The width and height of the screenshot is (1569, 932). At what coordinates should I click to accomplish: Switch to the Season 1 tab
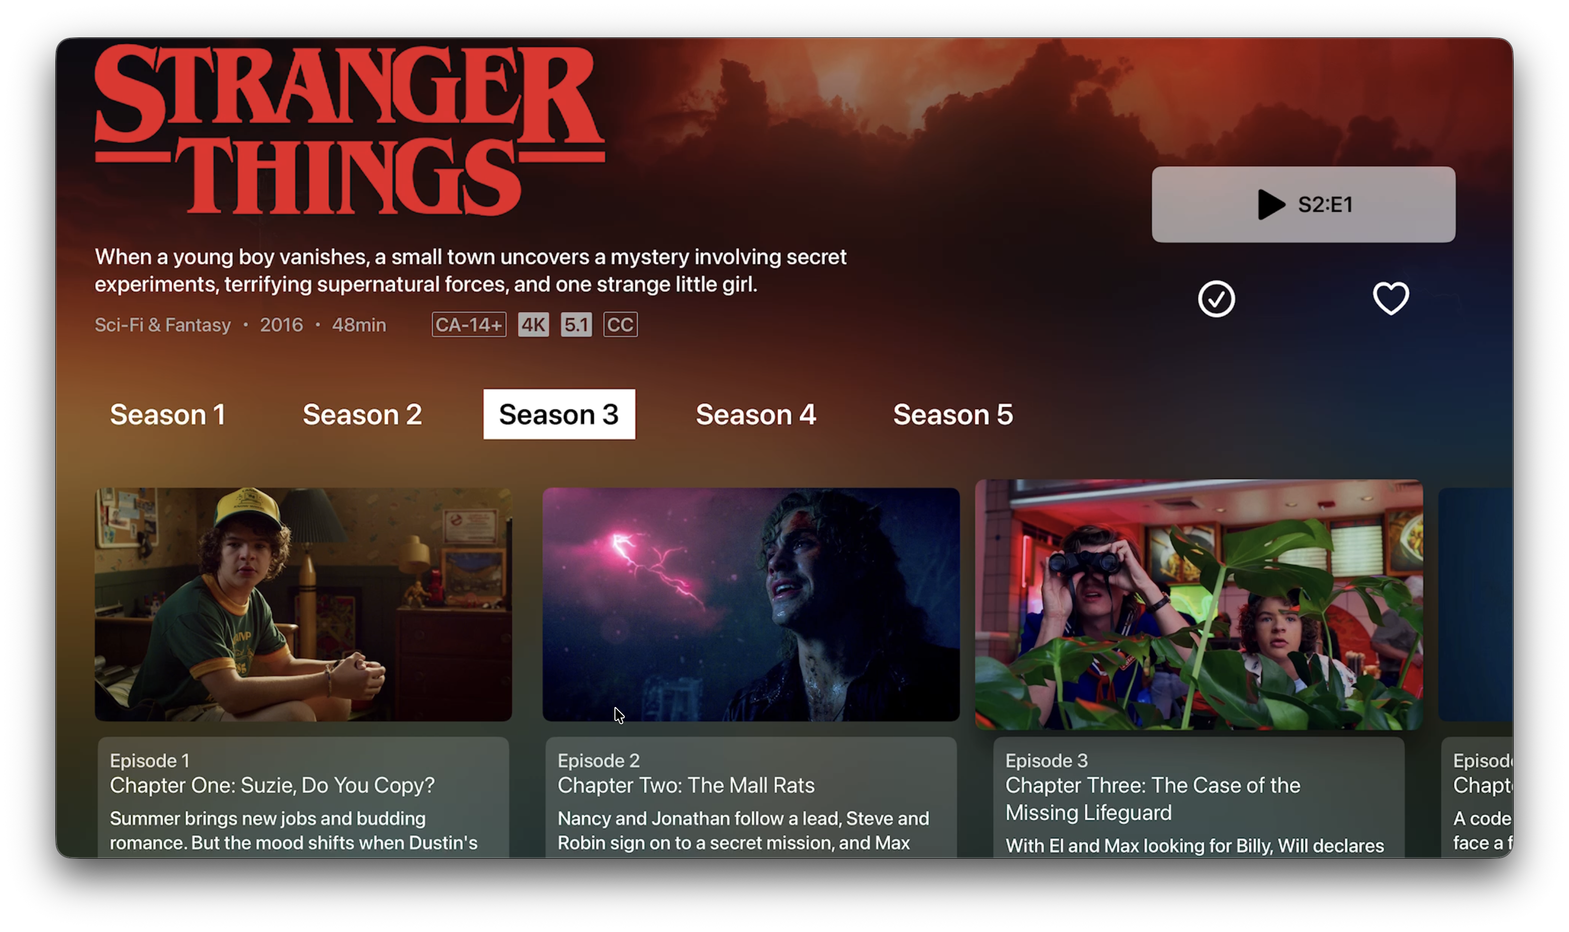click(168, 415)
